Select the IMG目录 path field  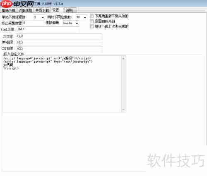[59, 42]
